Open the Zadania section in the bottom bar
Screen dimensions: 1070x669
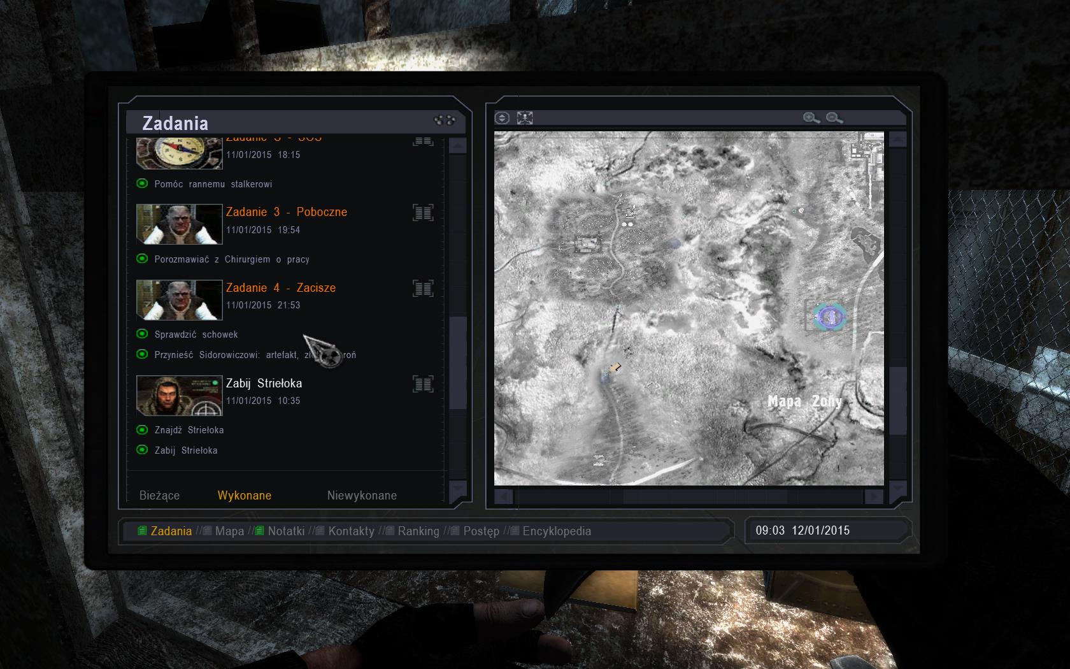165,531
